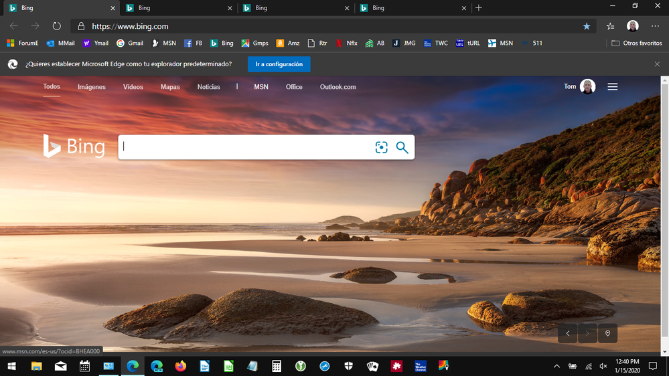
Task: Show image location info pin
Action: (607, 333)
